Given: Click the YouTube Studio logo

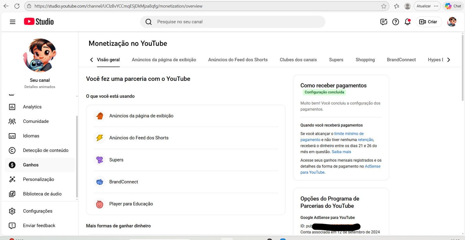Looking at the screenshot, I should (39, 22).
